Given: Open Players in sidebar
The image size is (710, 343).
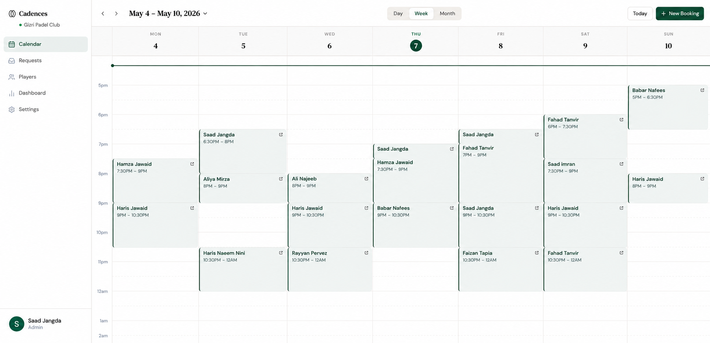Looking at the screenshot, I should point(46,77).
